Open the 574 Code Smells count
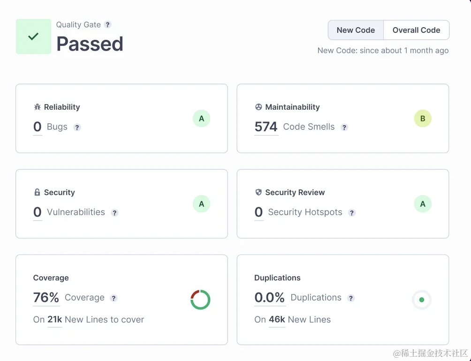This screenshot has width=471, height=361. click(266, 127)
